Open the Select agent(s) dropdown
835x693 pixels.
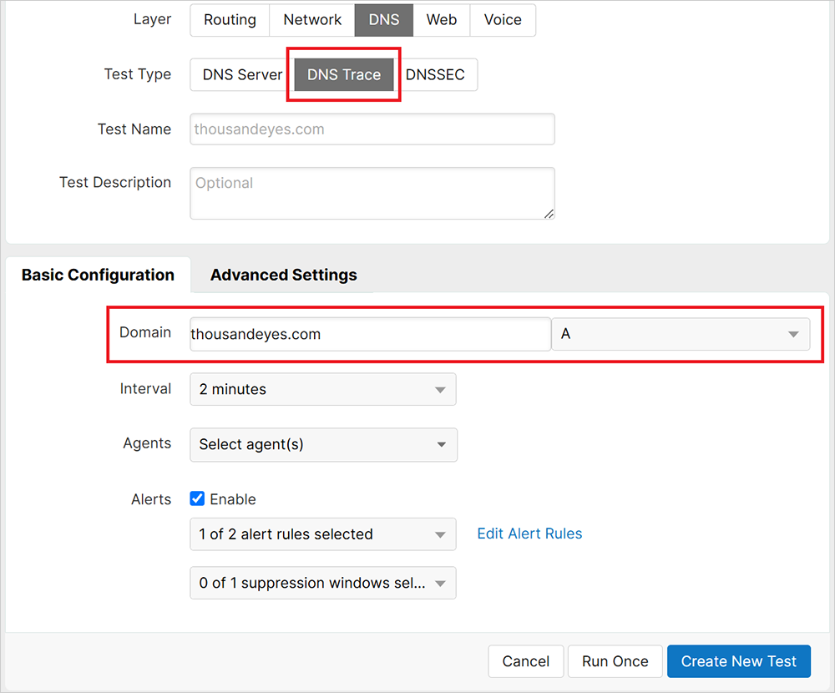point(322,445)
